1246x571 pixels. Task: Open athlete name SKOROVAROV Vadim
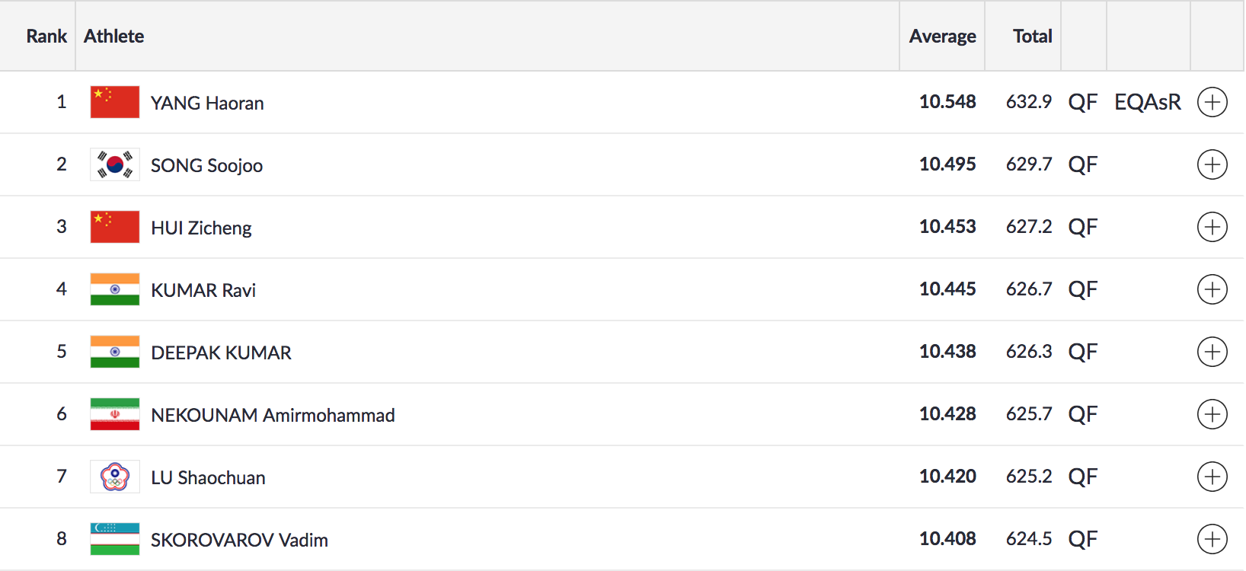click(239, 540)
